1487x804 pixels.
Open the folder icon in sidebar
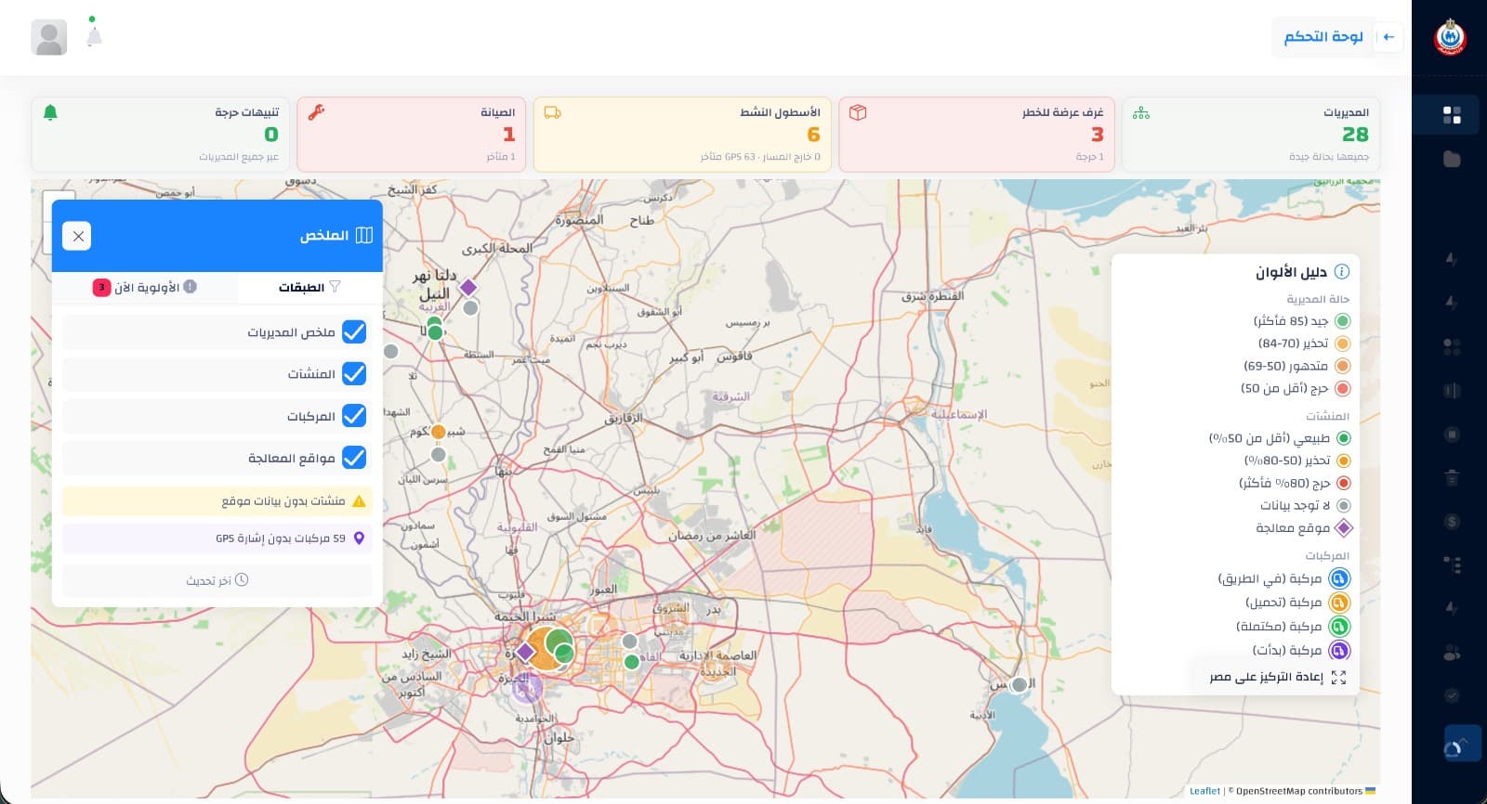click(1452, 159)
